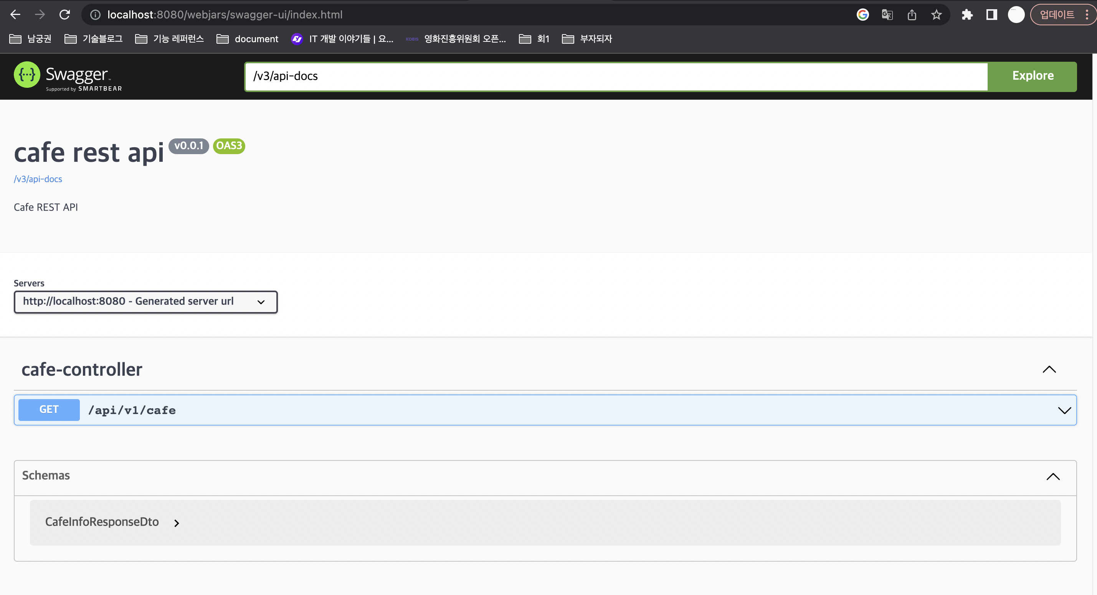This screenshot has height=595, width=1097.
Task: Collapse the cafe-controller section
Action: 1049,369
